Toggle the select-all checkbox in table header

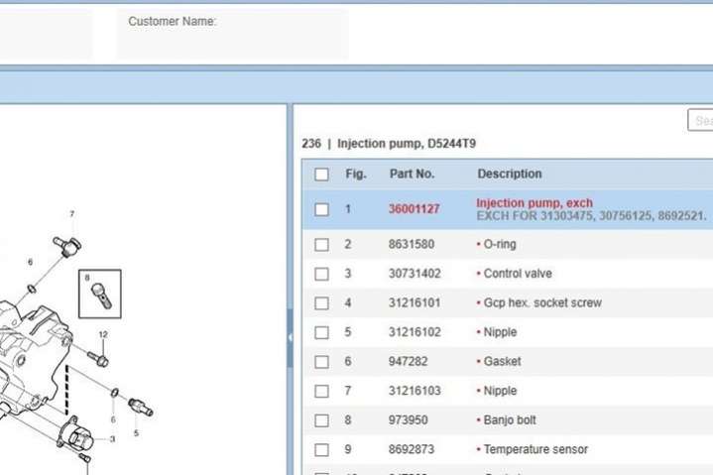(x=321, y=175)
